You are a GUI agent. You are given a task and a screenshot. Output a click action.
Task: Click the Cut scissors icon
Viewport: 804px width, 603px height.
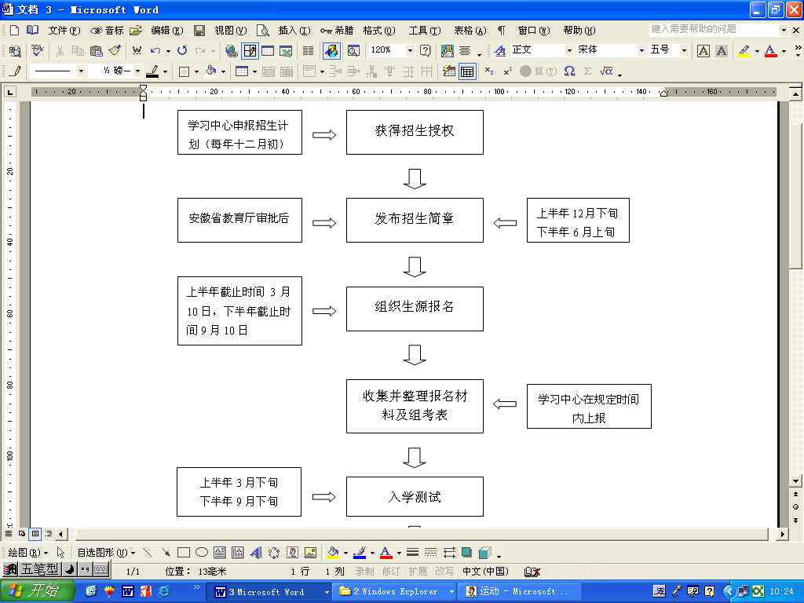(60, 50)
